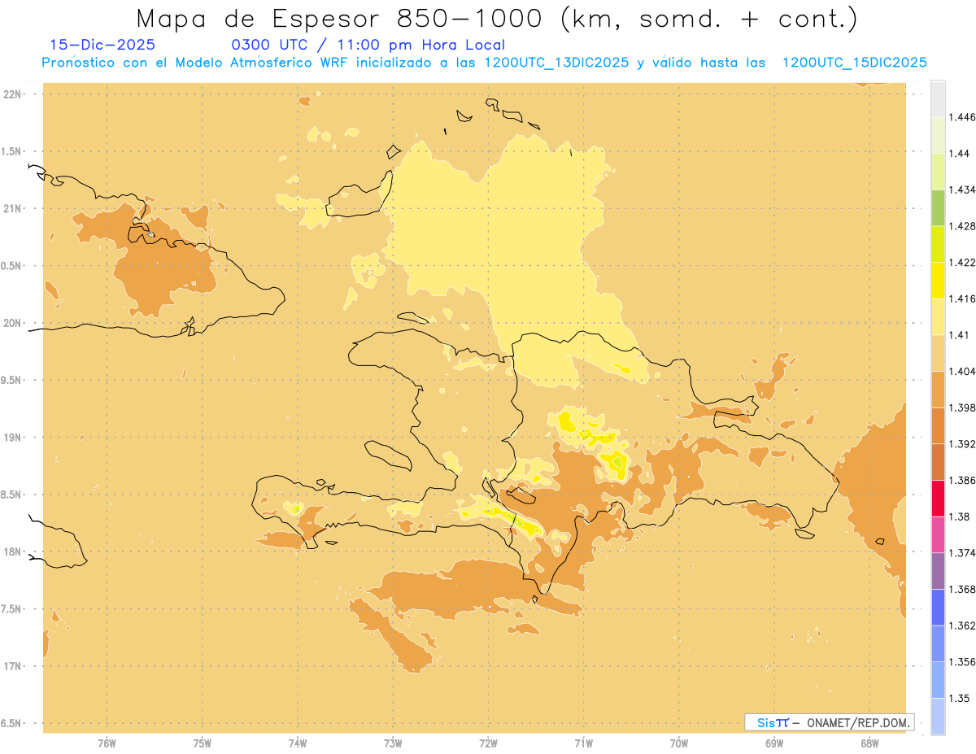The width and height of the screenshot is (976, 754).
Task: Click the colorbar value '1.428'
Action: coord(961,226)
